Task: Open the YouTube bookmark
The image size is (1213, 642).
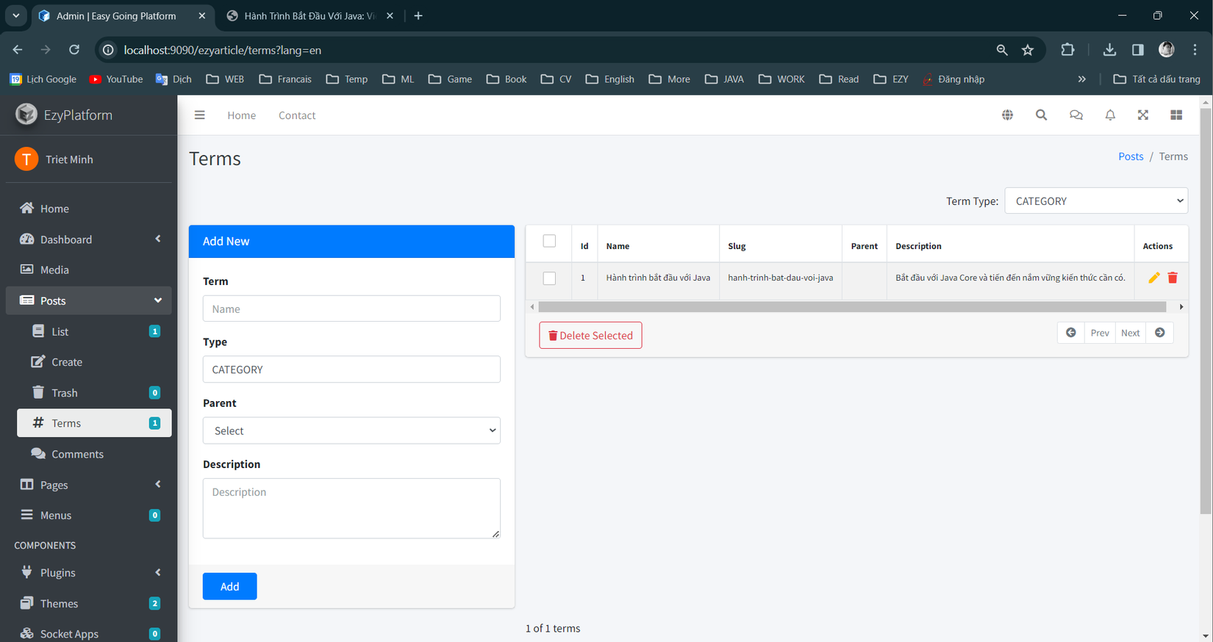Action: click(116, 79)
